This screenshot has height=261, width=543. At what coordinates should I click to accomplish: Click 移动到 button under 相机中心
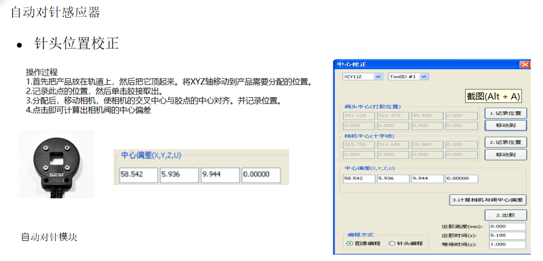coord(506,154)
